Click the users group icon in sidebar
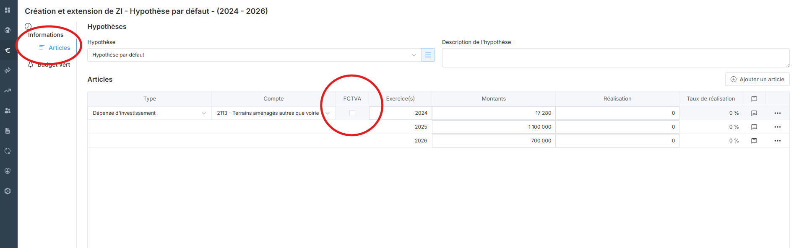This screenshot has height=248, width=799. pyautogui.click(x=8, y=111)
